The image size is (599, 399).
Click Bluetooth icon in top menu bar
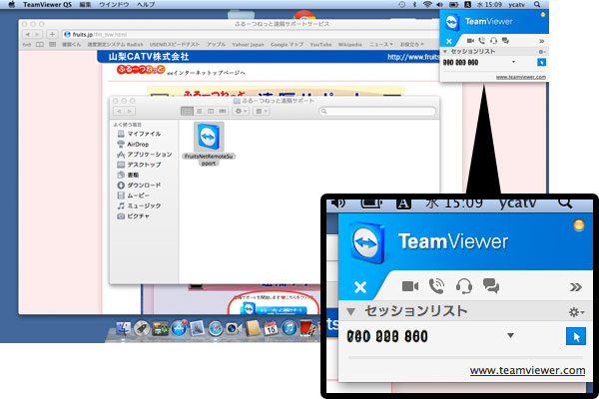point(414,5)
